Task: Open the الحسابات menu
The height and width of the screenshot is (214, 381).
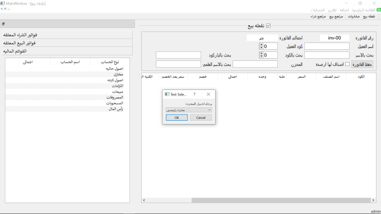Action: click(318, 10)
